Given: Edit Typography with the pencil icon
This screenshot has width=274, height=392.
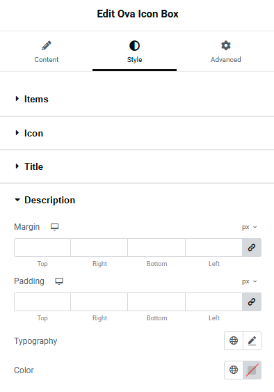Looking at the screenshot, I should tap(252, 340).
